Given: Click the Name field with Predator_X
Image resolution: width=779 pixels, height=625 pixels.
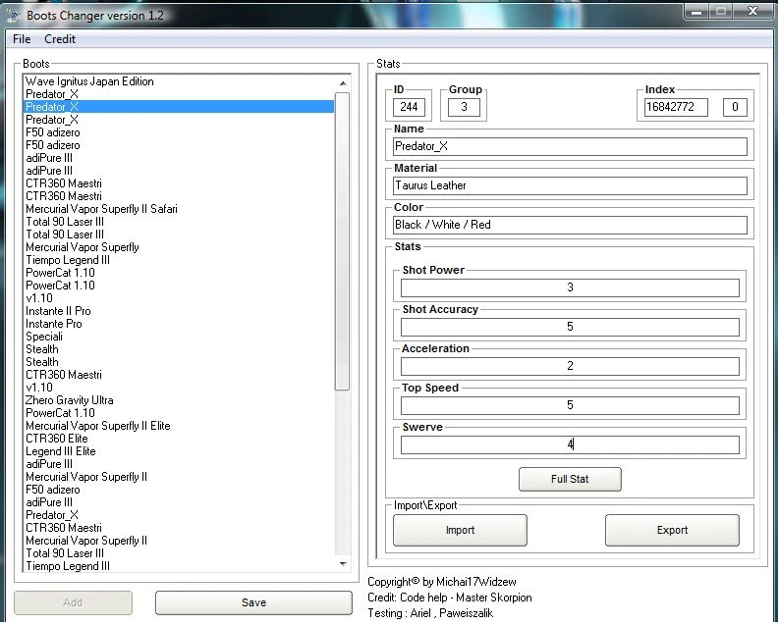Looking at the screenshot, I should (x=570, y=146).
